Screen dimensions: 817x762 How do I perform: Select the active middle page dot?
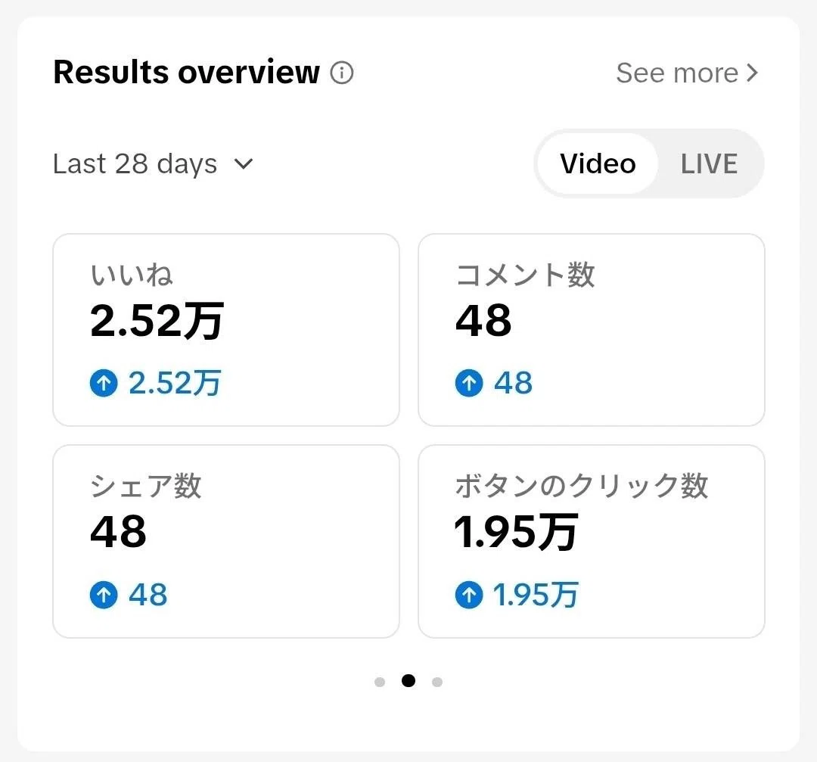point(408,681)
